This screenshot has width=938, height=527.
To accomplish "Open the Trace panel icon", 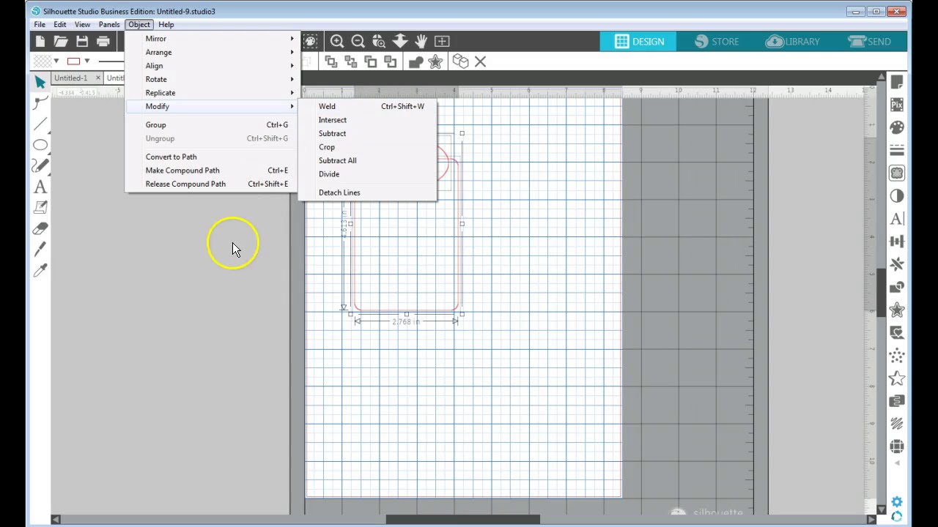I will click(897, 173).
